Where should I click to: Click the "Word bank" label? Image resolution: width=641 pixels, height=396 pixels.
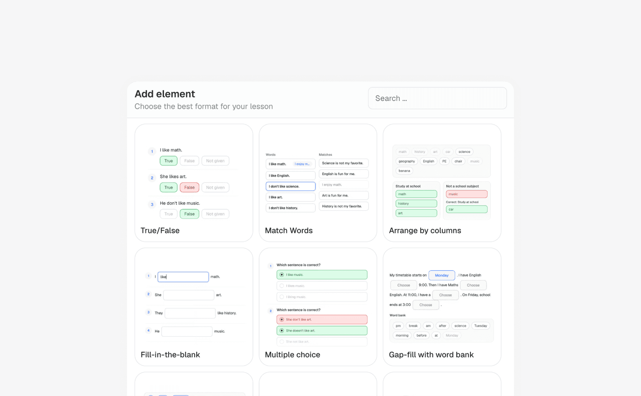coord(397,315)
